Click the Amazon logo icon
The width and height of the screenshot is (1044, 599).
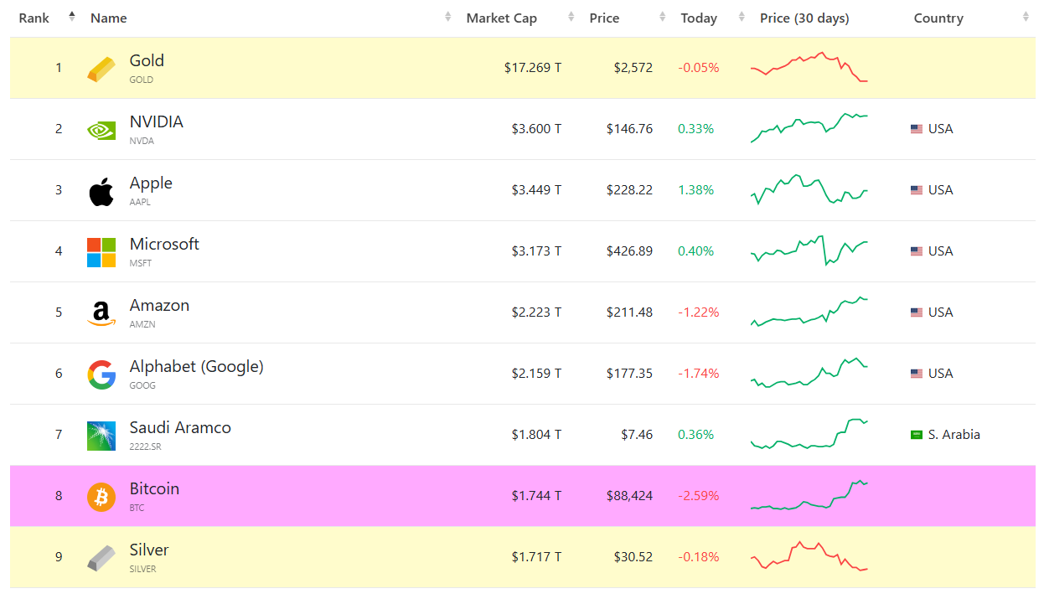tap(101, 313)
